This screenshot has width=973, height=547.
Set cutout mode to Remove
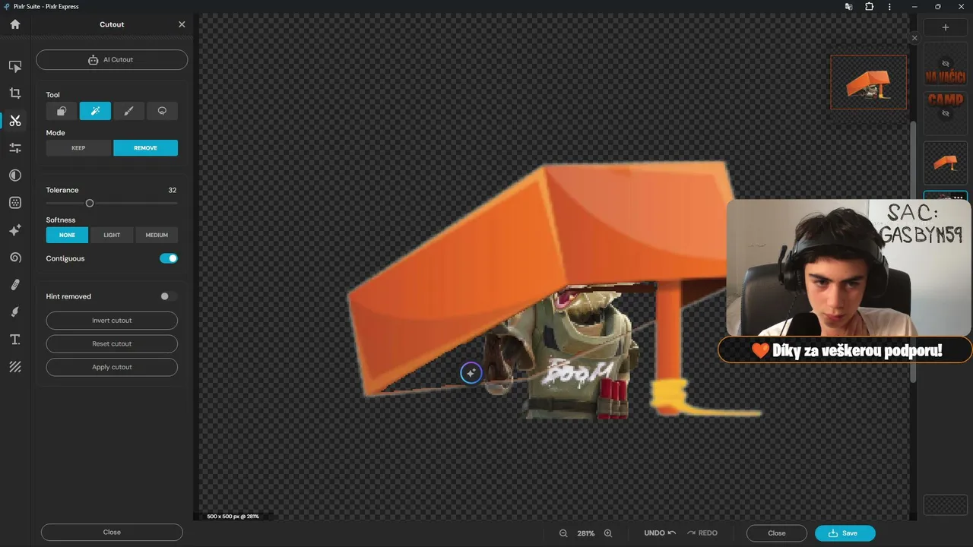(x=145, y=148)
